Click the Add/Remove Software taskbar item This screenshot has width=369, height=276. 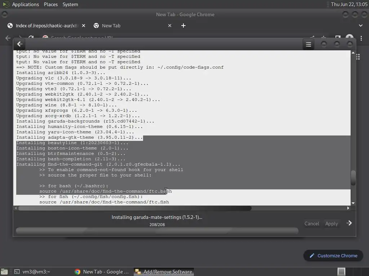pyautogui.click(x=164, y=272)
